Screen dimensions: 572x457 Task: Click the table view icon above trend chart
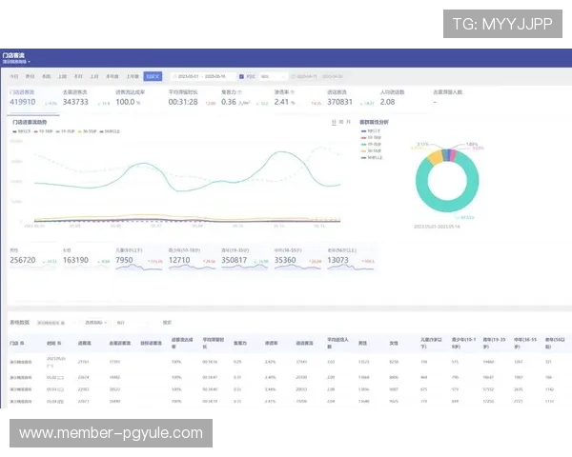pos(341,123)
